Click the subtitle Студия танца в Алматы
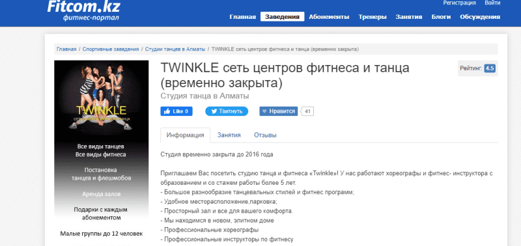Image resolution: width=521 pixels, height=246 pixels. click(x=204, y=96)
